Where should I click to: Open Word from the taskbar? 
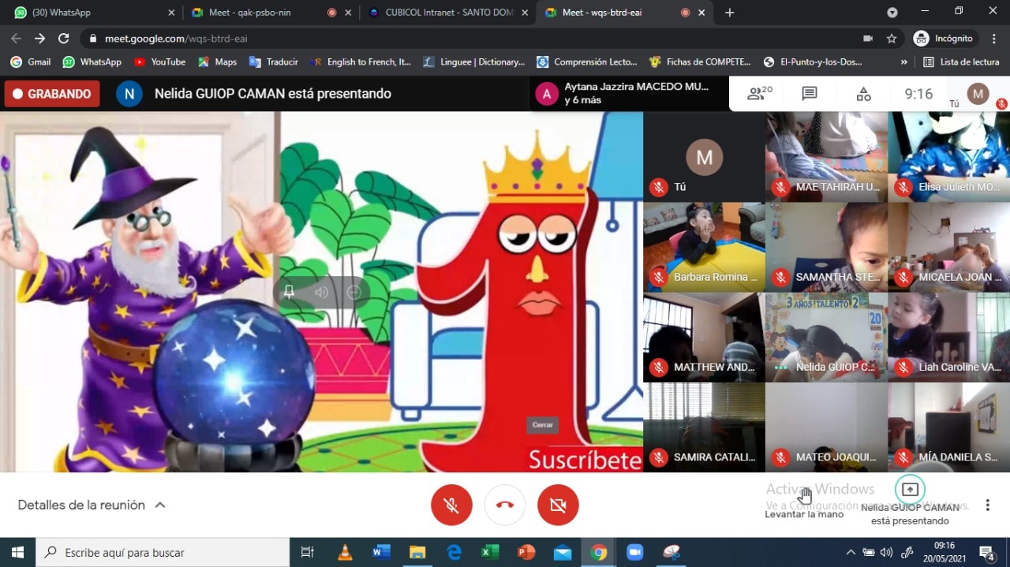tap(381, 552)
